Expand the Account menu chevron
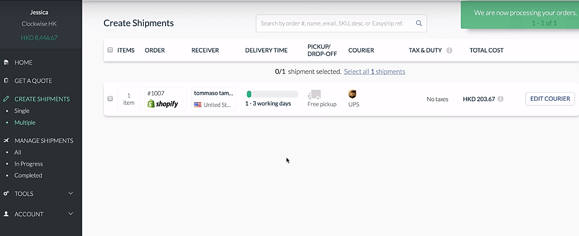 (71, 214)
